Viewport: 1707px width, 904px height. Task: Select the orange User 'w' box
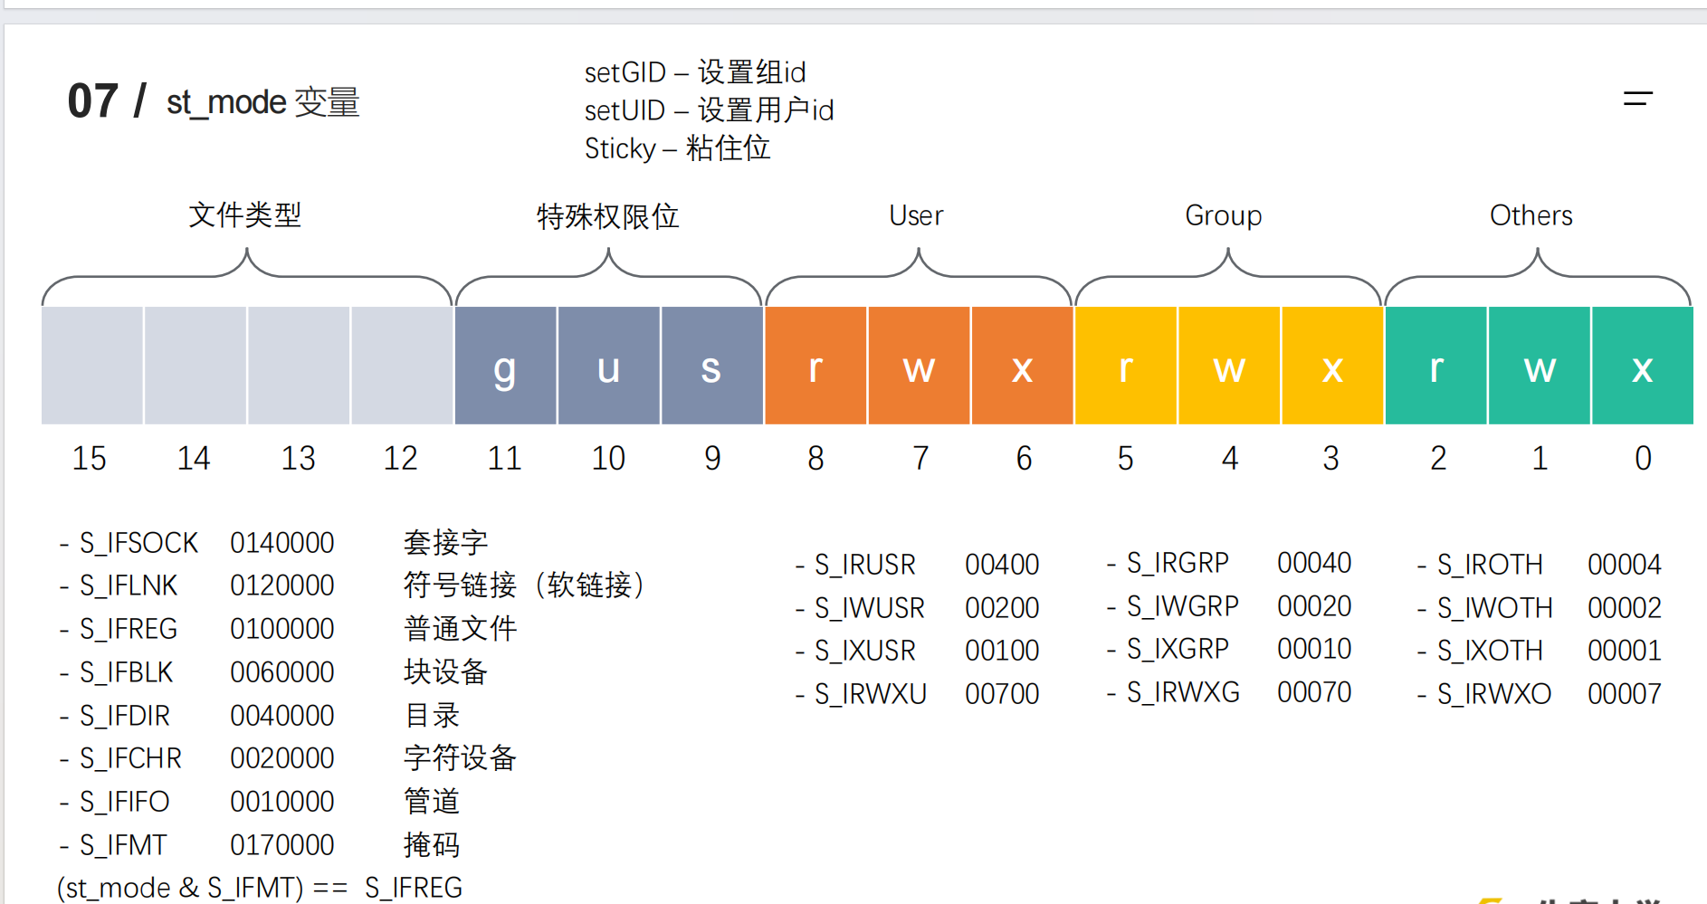[920, 366]
